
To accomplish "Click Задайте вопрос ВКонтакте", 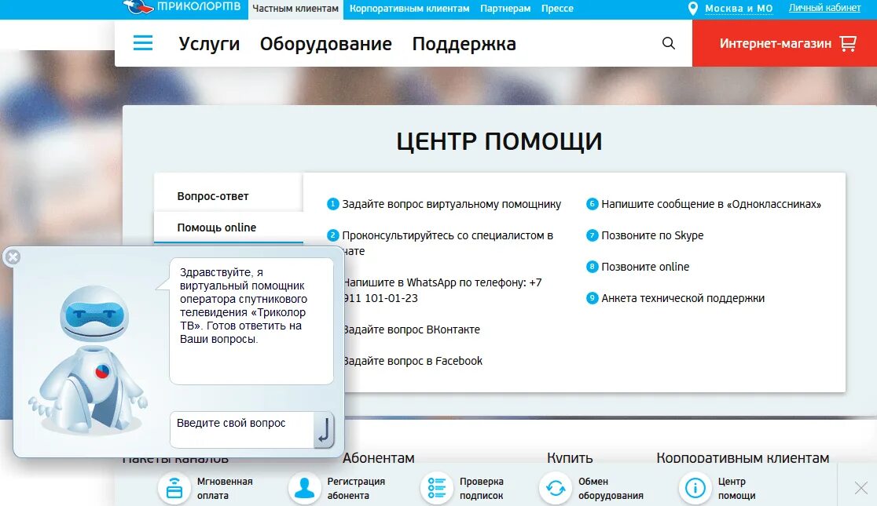I will pos(412,329).
